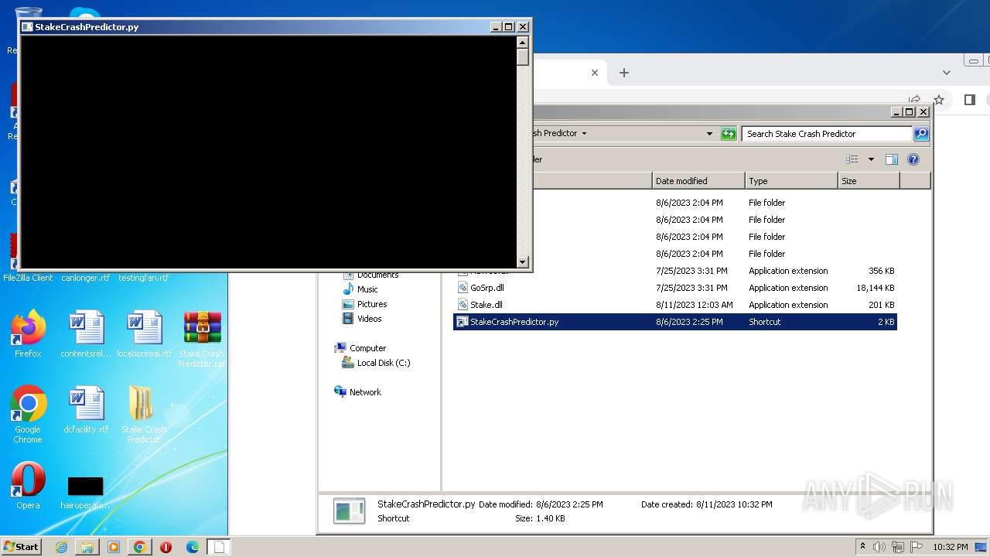Screen dimensions: 990x557
Task: Open File Explorer from taskbar
Action: point(87,547)
